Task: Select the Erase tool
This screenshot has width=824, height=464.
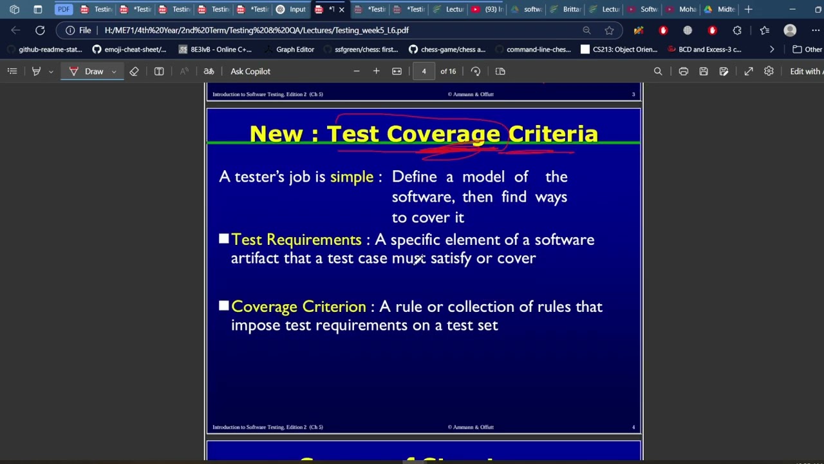Action: pos(134,72)
